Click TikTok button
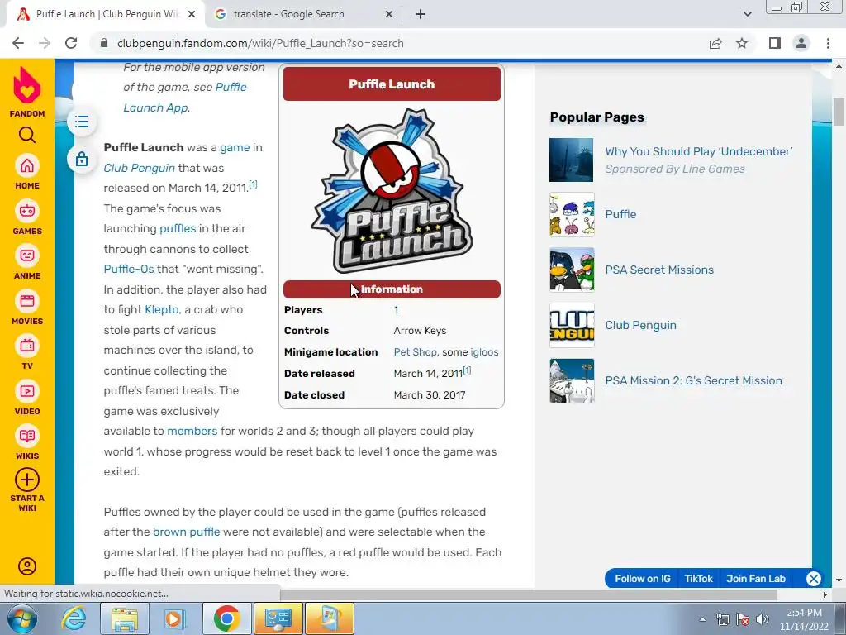This screenshot has height=635, width=846. 698,578
